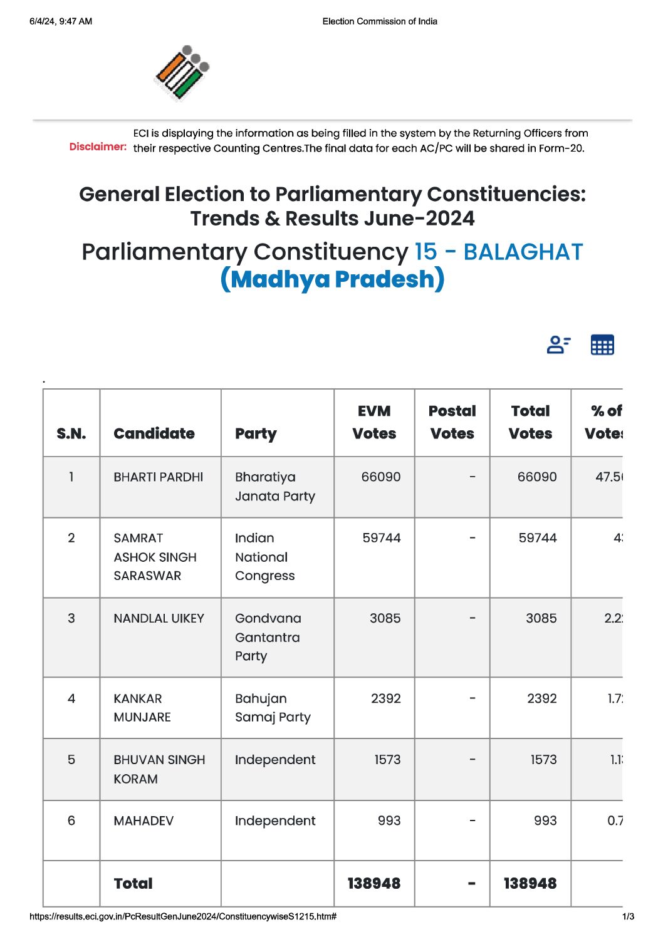Click the NANDLAL UIKEY row name

pyautogui.click(x=159, y=619)
